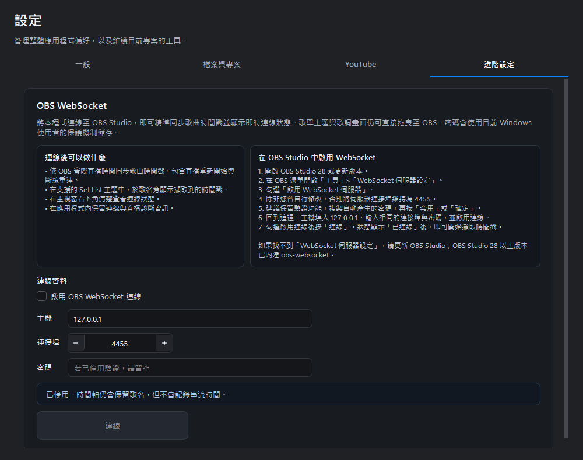This screenshot has width=583, height=460.
Task: Click the 已停用 status message text
Action: [x=136, y=394]
